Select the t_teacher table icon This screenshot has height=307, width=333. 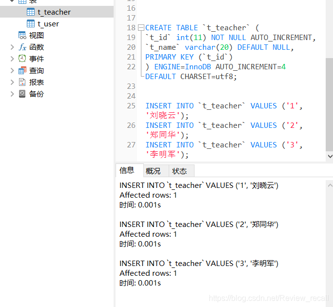31,12
